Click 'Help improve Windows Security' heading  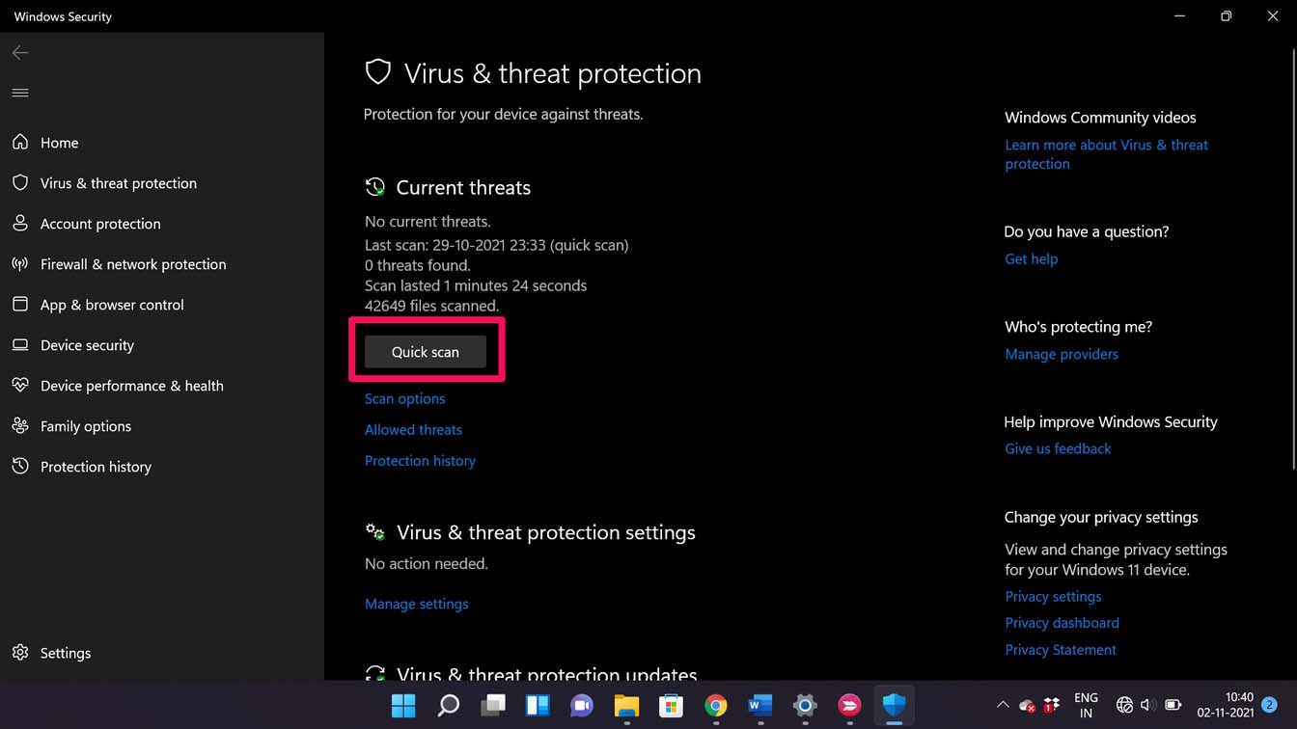1111,421
